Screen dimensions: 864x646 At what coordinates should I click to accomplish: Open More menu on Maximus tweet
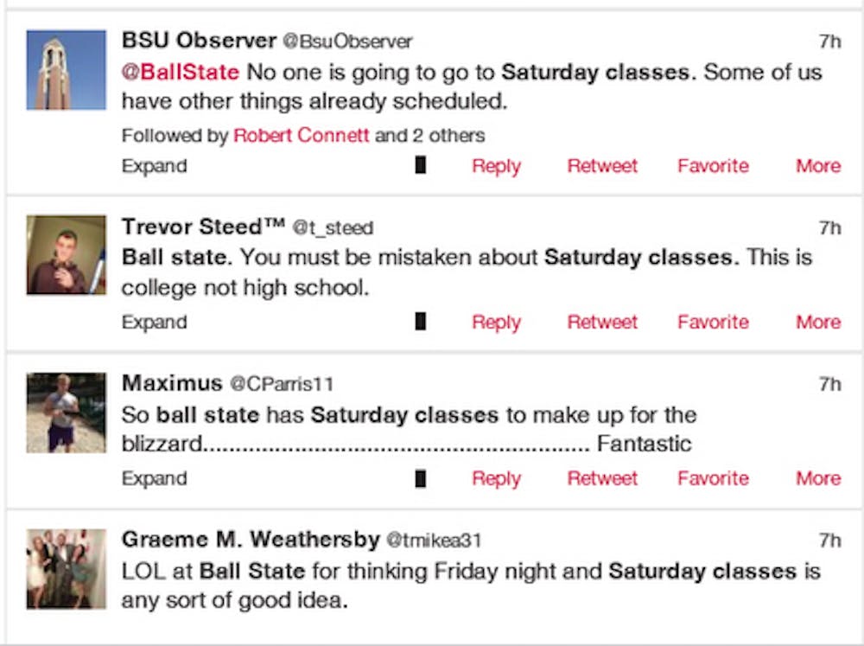pyautogui.click(x=818, y=479)
